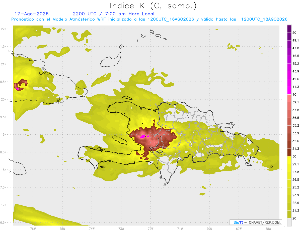Click the "20N" latitude axis label
Image resolution: width=301 pixels, height=232 pixels.
pos(4,99)
